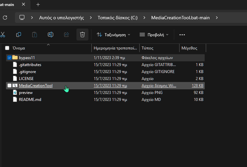Sort by the Μέγεθος column header

pyautogui.click(x=189, y=48)
